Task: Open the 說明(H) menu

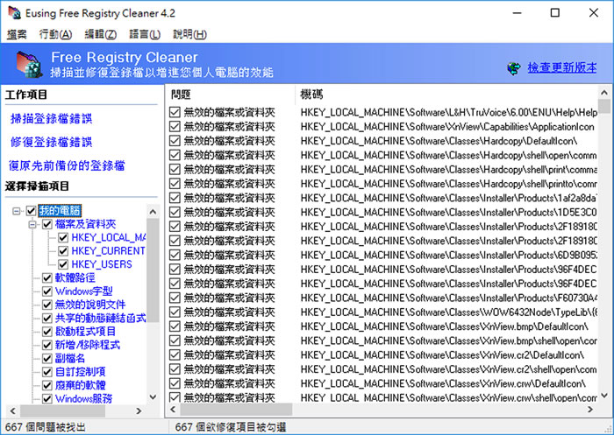Action: tap(189, 34)
